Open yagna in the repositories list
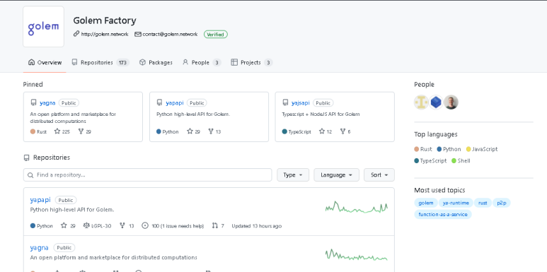Screen dimensions: 547x272 point(39,247)
